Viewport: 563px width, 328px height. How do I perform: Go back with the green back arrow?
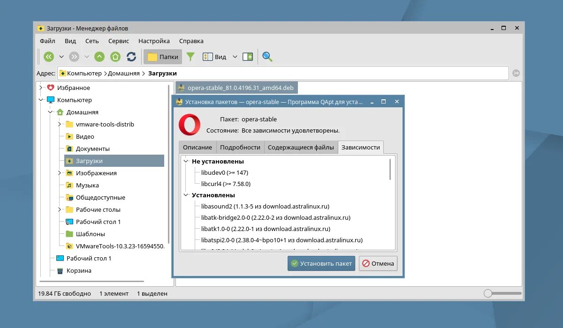pos(49,57)
